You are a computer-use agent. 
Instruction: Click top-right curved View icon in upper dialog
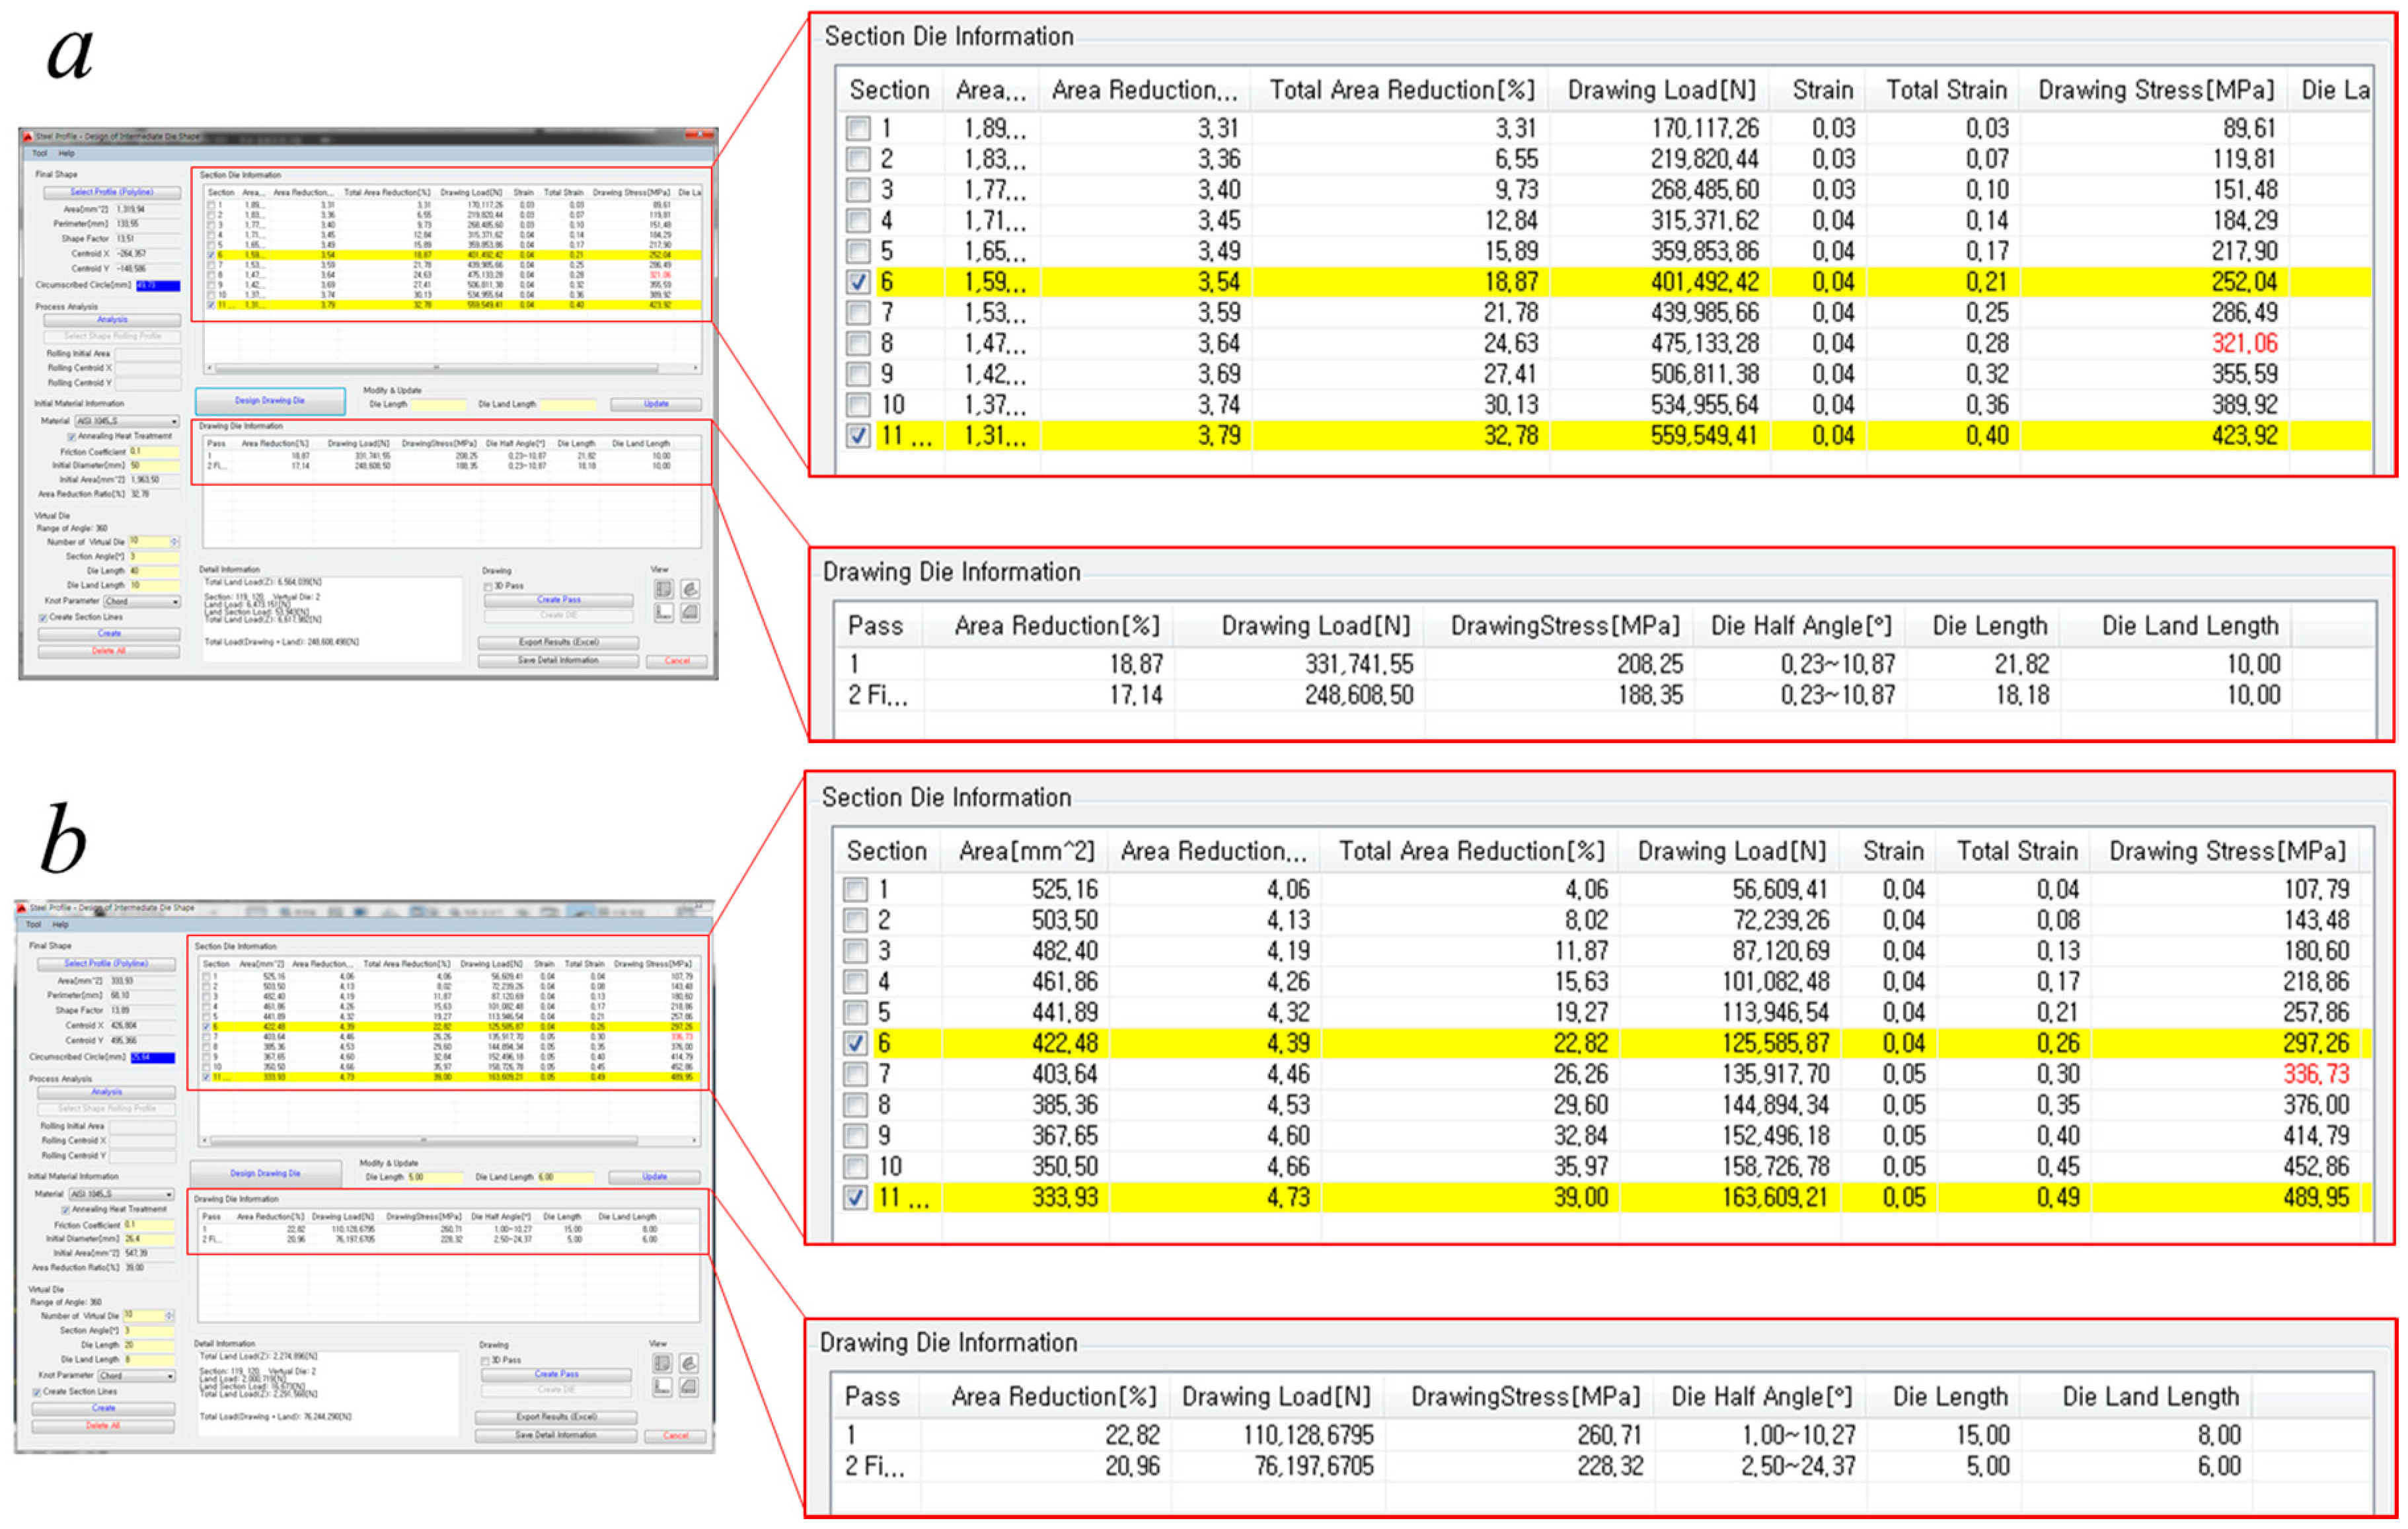coord(690,590)
